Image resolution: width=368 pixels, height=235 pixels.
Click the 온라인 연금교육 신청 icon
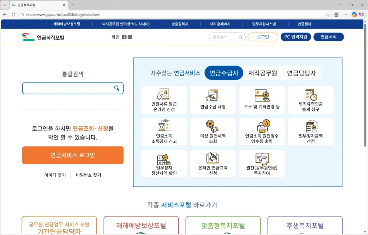[x=213, y=158]
